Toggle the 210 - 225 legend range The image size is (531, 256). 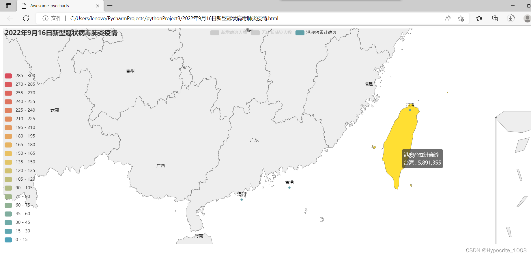(x=20, y=119)
